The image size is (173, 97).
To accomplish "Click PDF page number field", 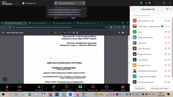I will click(x=52, y=33).
